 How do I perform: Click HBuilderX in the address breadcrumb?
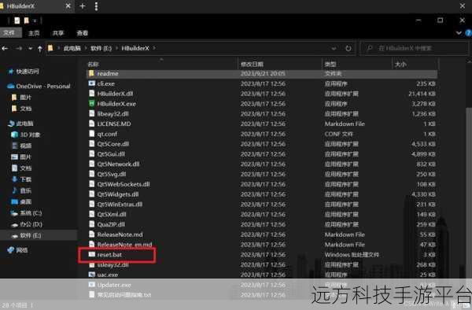coord(135,48)
